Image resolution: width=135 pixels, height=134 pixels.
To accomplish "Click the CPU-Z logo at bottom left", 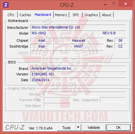I will pyautogui.click(x=15, y=128).
